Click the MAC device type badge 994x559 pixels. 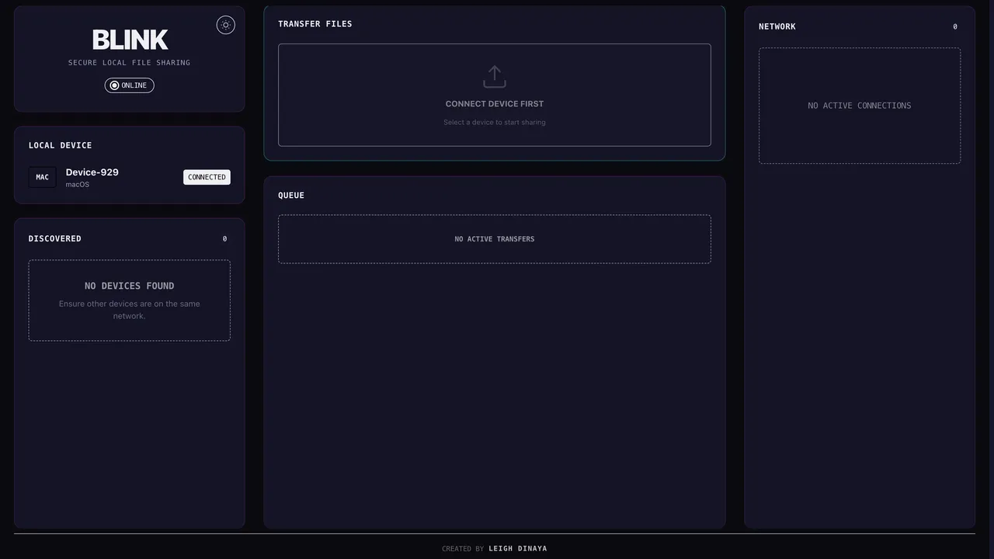(x=43, y=177)
